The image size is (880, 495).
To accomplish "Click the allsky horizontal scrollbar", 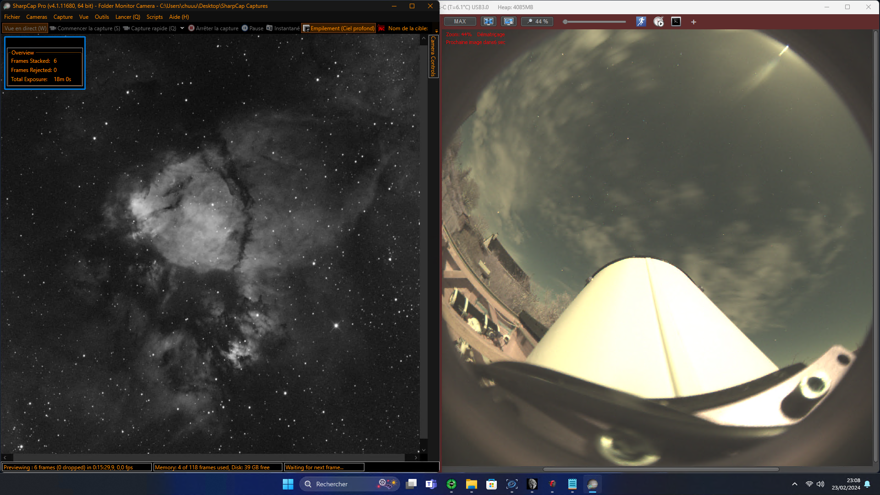I will pyautogui.click(x=661, y=469).
